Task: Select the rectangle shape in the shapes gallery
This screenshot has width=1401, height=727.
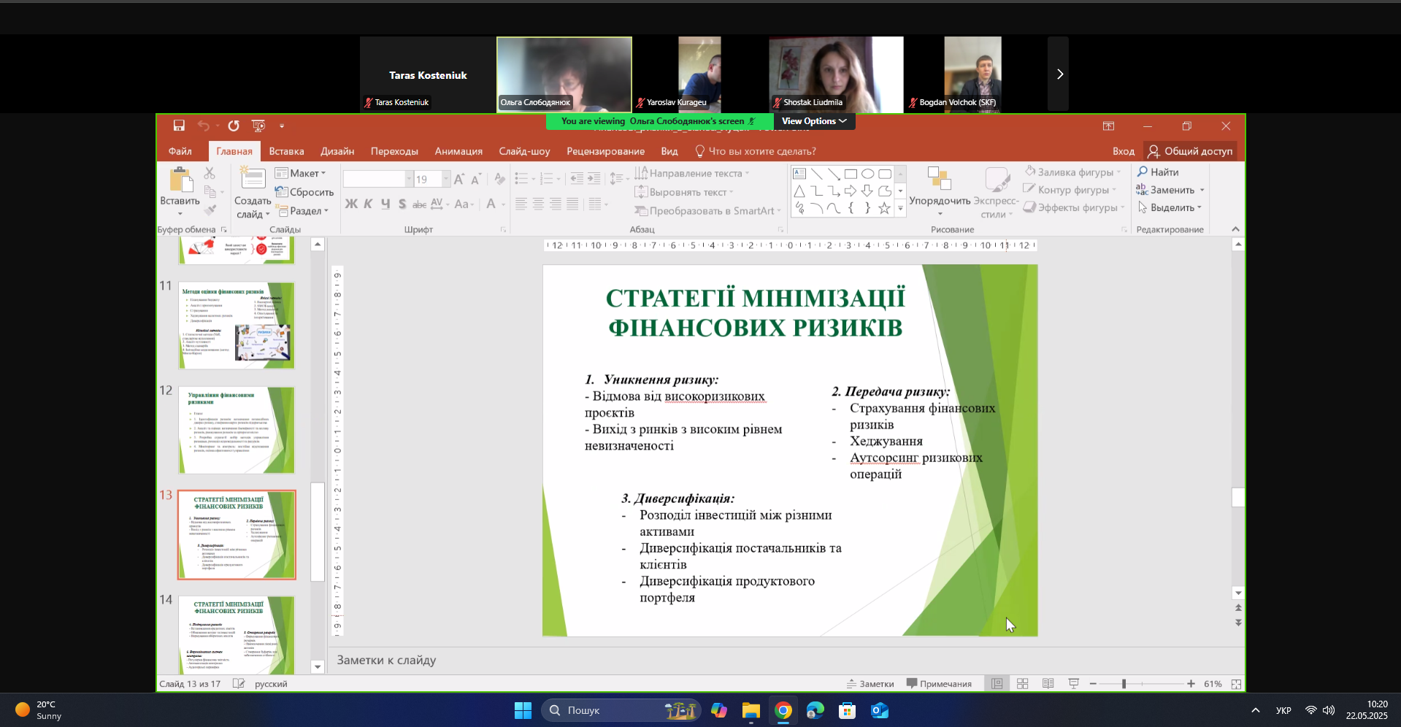Action: 850,174
